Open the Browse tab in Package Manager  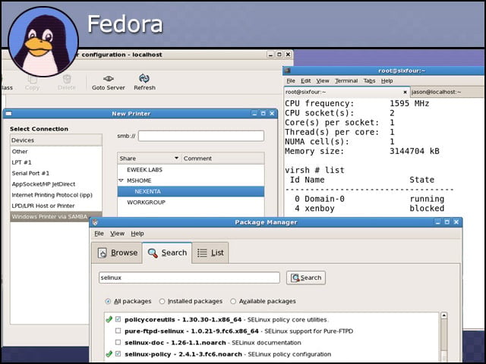[x=117, y=253]
